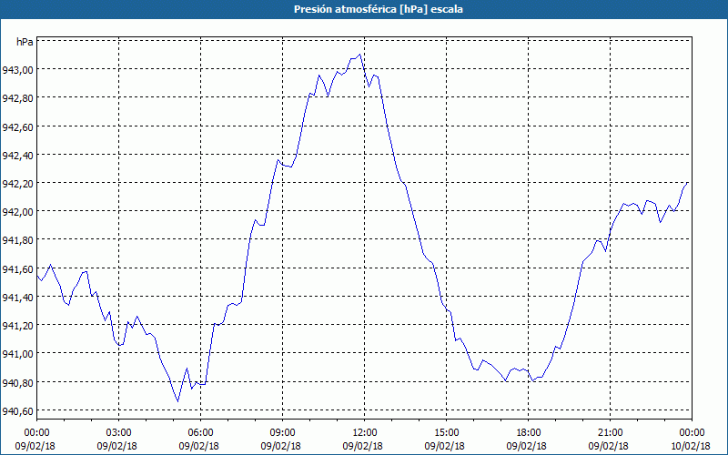Click the 00:00 label above 09/02/18
Screen dimensions: 728x455
36,433
